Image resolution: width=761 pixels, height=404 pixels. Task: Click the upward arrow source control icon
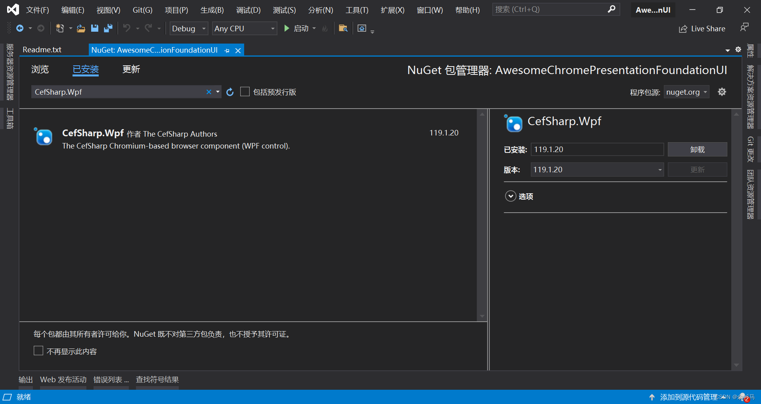click(652, 397)
